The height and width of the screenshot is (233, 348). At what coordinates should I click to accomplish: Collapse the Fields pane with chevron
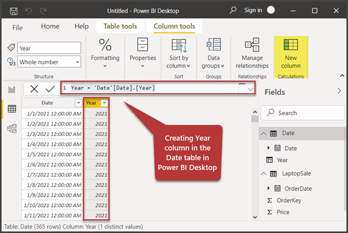coord(339,91)
